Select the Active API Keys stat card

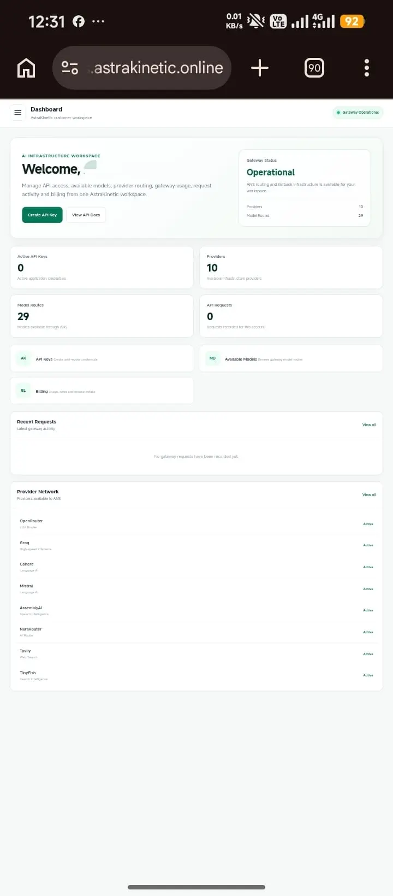102,267
